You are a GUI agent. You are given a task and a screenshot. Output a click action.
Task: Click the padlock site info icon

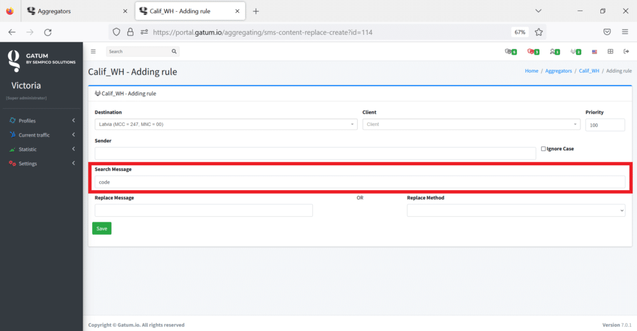click(x=131, y=32)
